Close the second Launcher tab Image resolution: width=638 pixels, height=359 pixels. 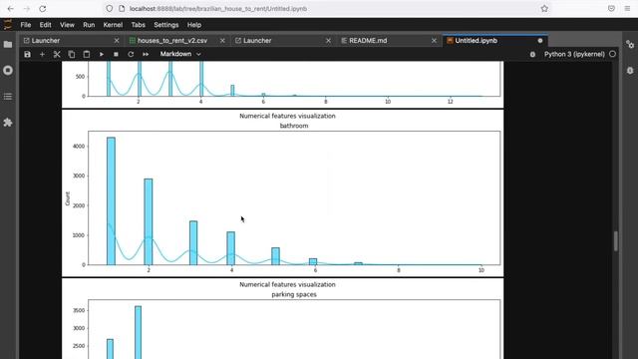point(328,41)
